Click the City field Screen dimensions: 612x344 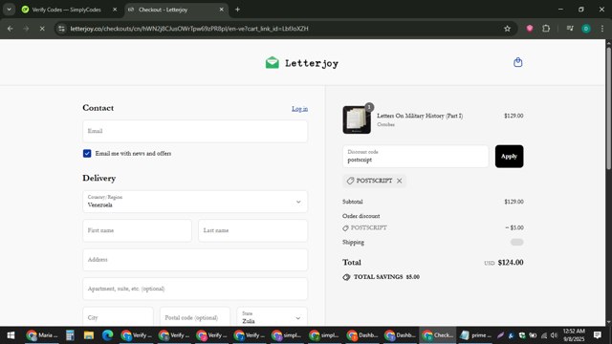point(118,317)
